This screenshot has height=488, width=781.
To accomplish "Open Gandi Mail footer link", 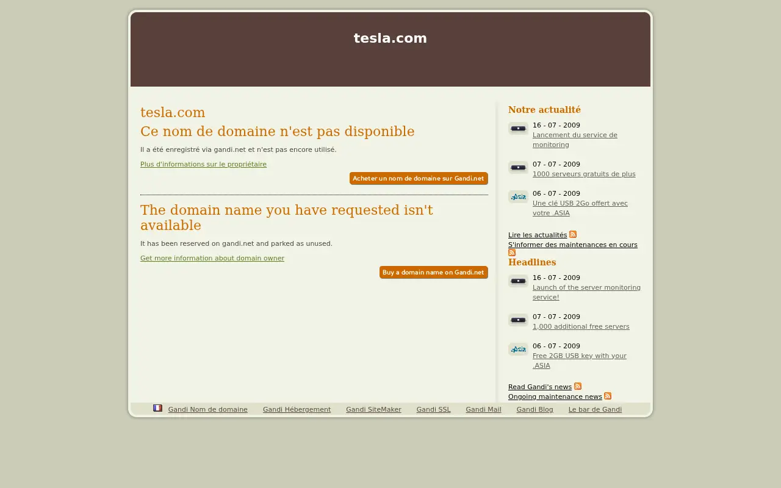I will [x=484, y=410].
